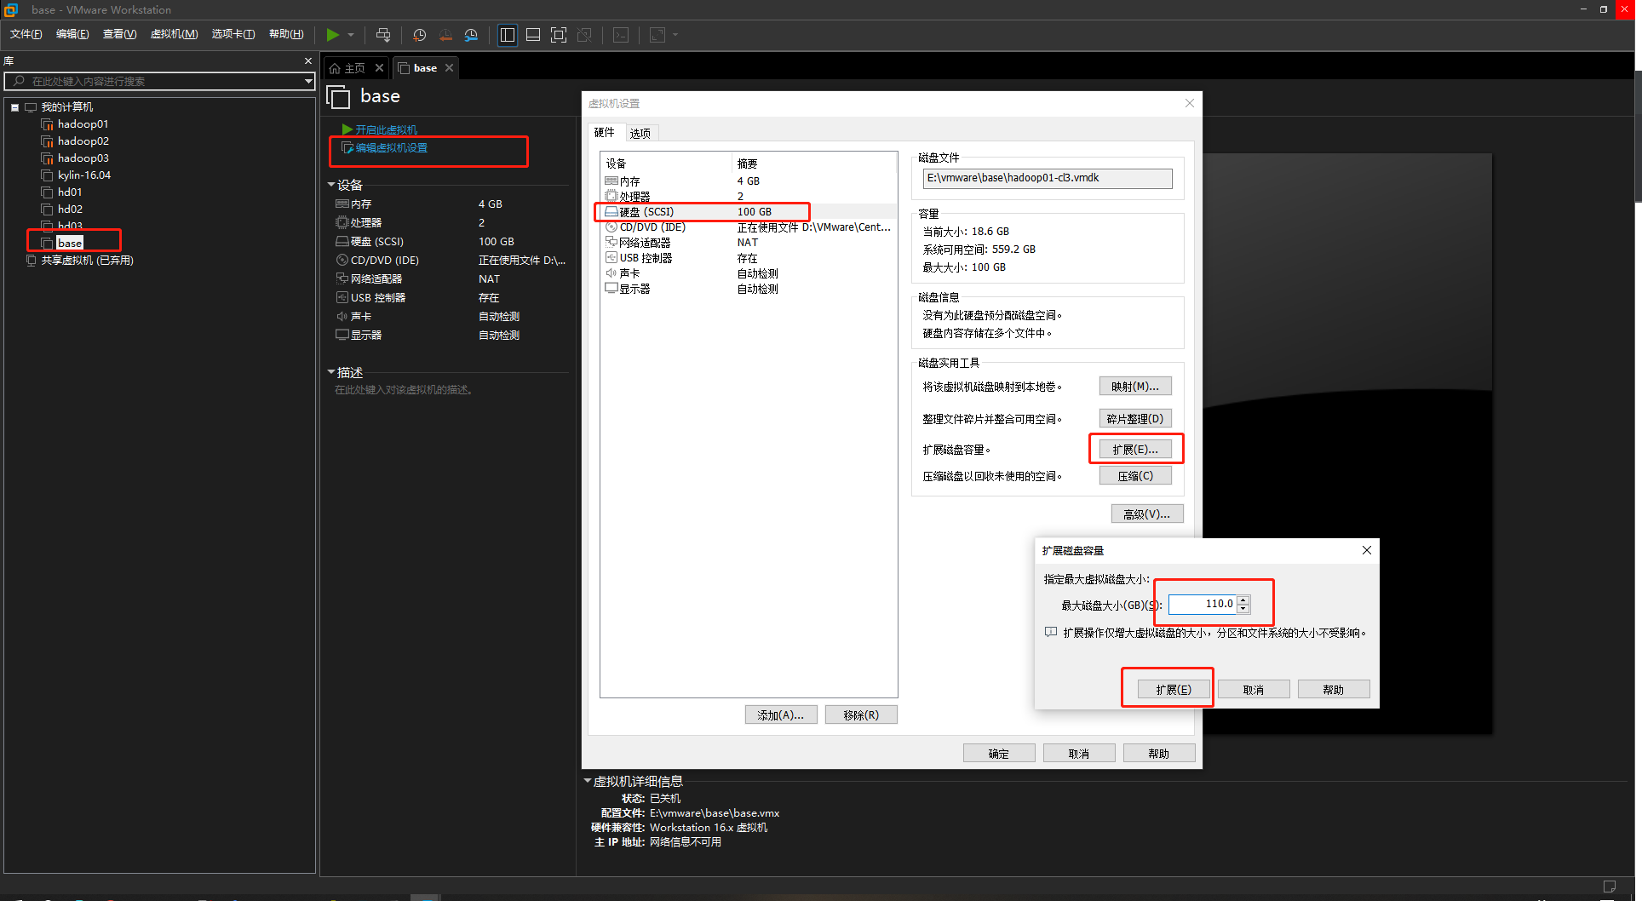The height and width of the screenshot is (901, 1642).
Task: Click the disk file path field
Action: click(x=1048, y=178)
